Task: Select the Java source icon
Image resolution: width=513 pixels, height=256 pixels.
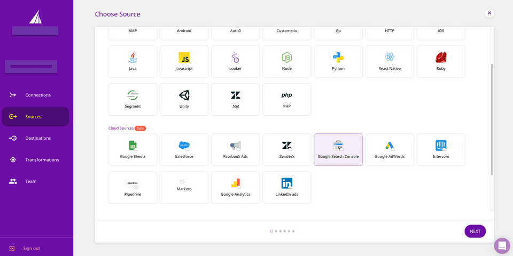Action: pos(133,58)
